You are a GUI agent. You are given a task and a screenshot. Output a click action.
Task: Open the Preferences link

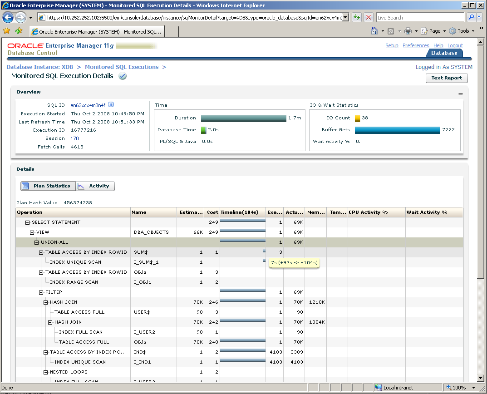[416, 45]
